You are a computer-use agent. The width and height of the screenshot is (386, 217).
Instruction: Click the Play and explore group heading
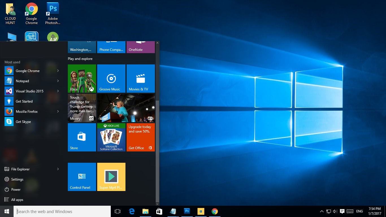click(x=80, y=59)
